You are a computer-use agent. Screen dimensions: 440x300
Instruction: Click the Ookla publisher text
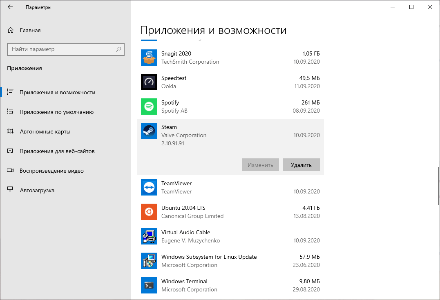[x=169, y=87]
